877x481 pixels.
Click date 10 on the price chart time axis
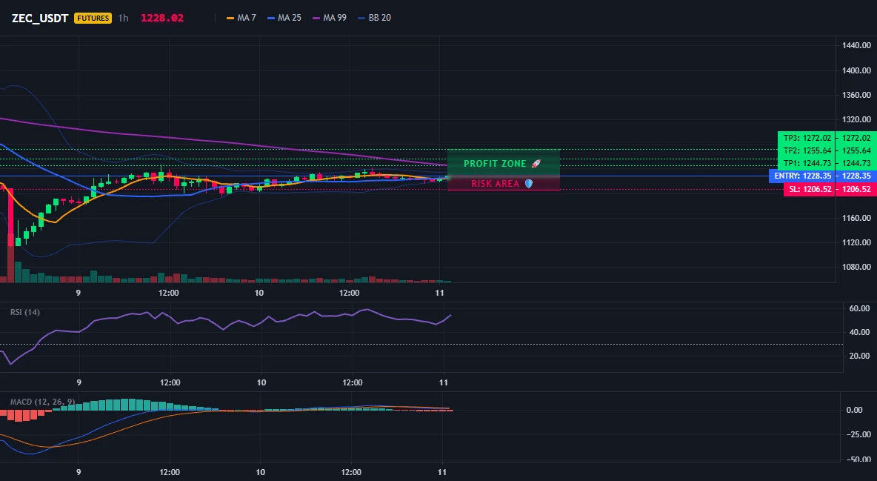pos(259,293)
